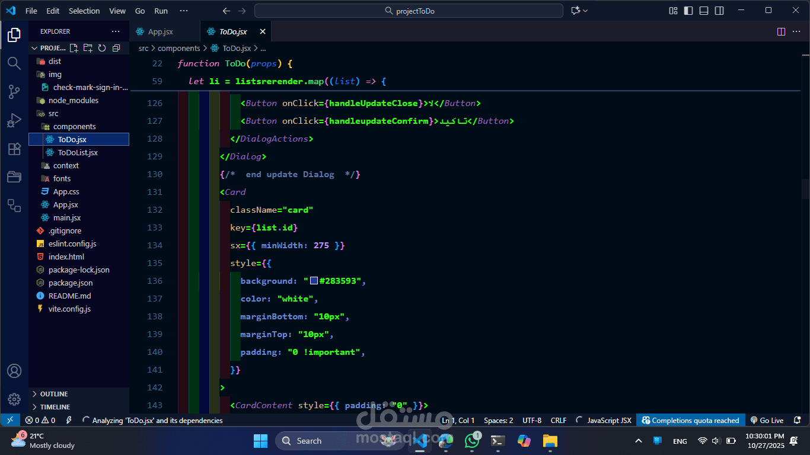Open the Search view in activity bar
This screenshot has height=455, width=810.
(x=14, y=63)
